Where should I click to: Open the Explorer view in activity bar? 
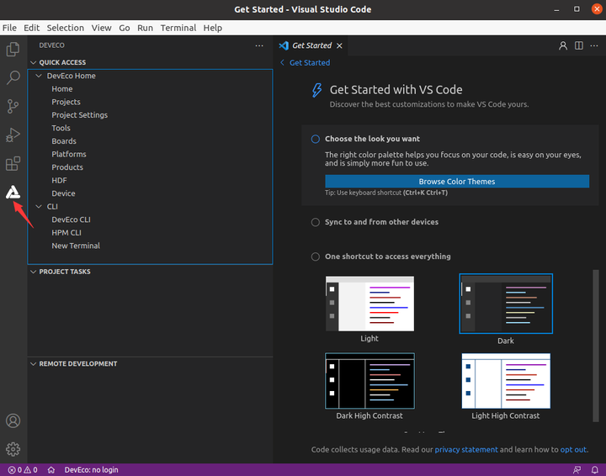(13, 50)
